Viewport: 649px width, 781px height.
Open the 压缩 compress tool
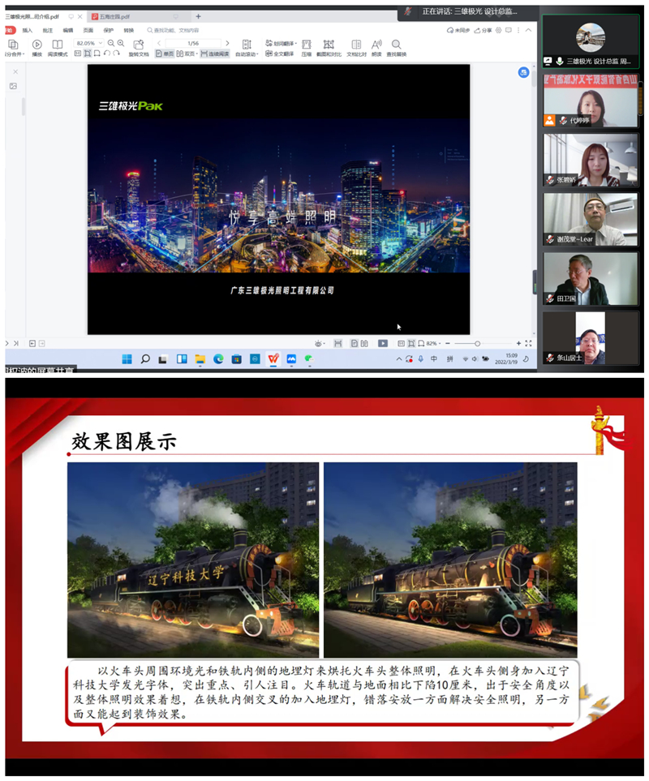307,48
